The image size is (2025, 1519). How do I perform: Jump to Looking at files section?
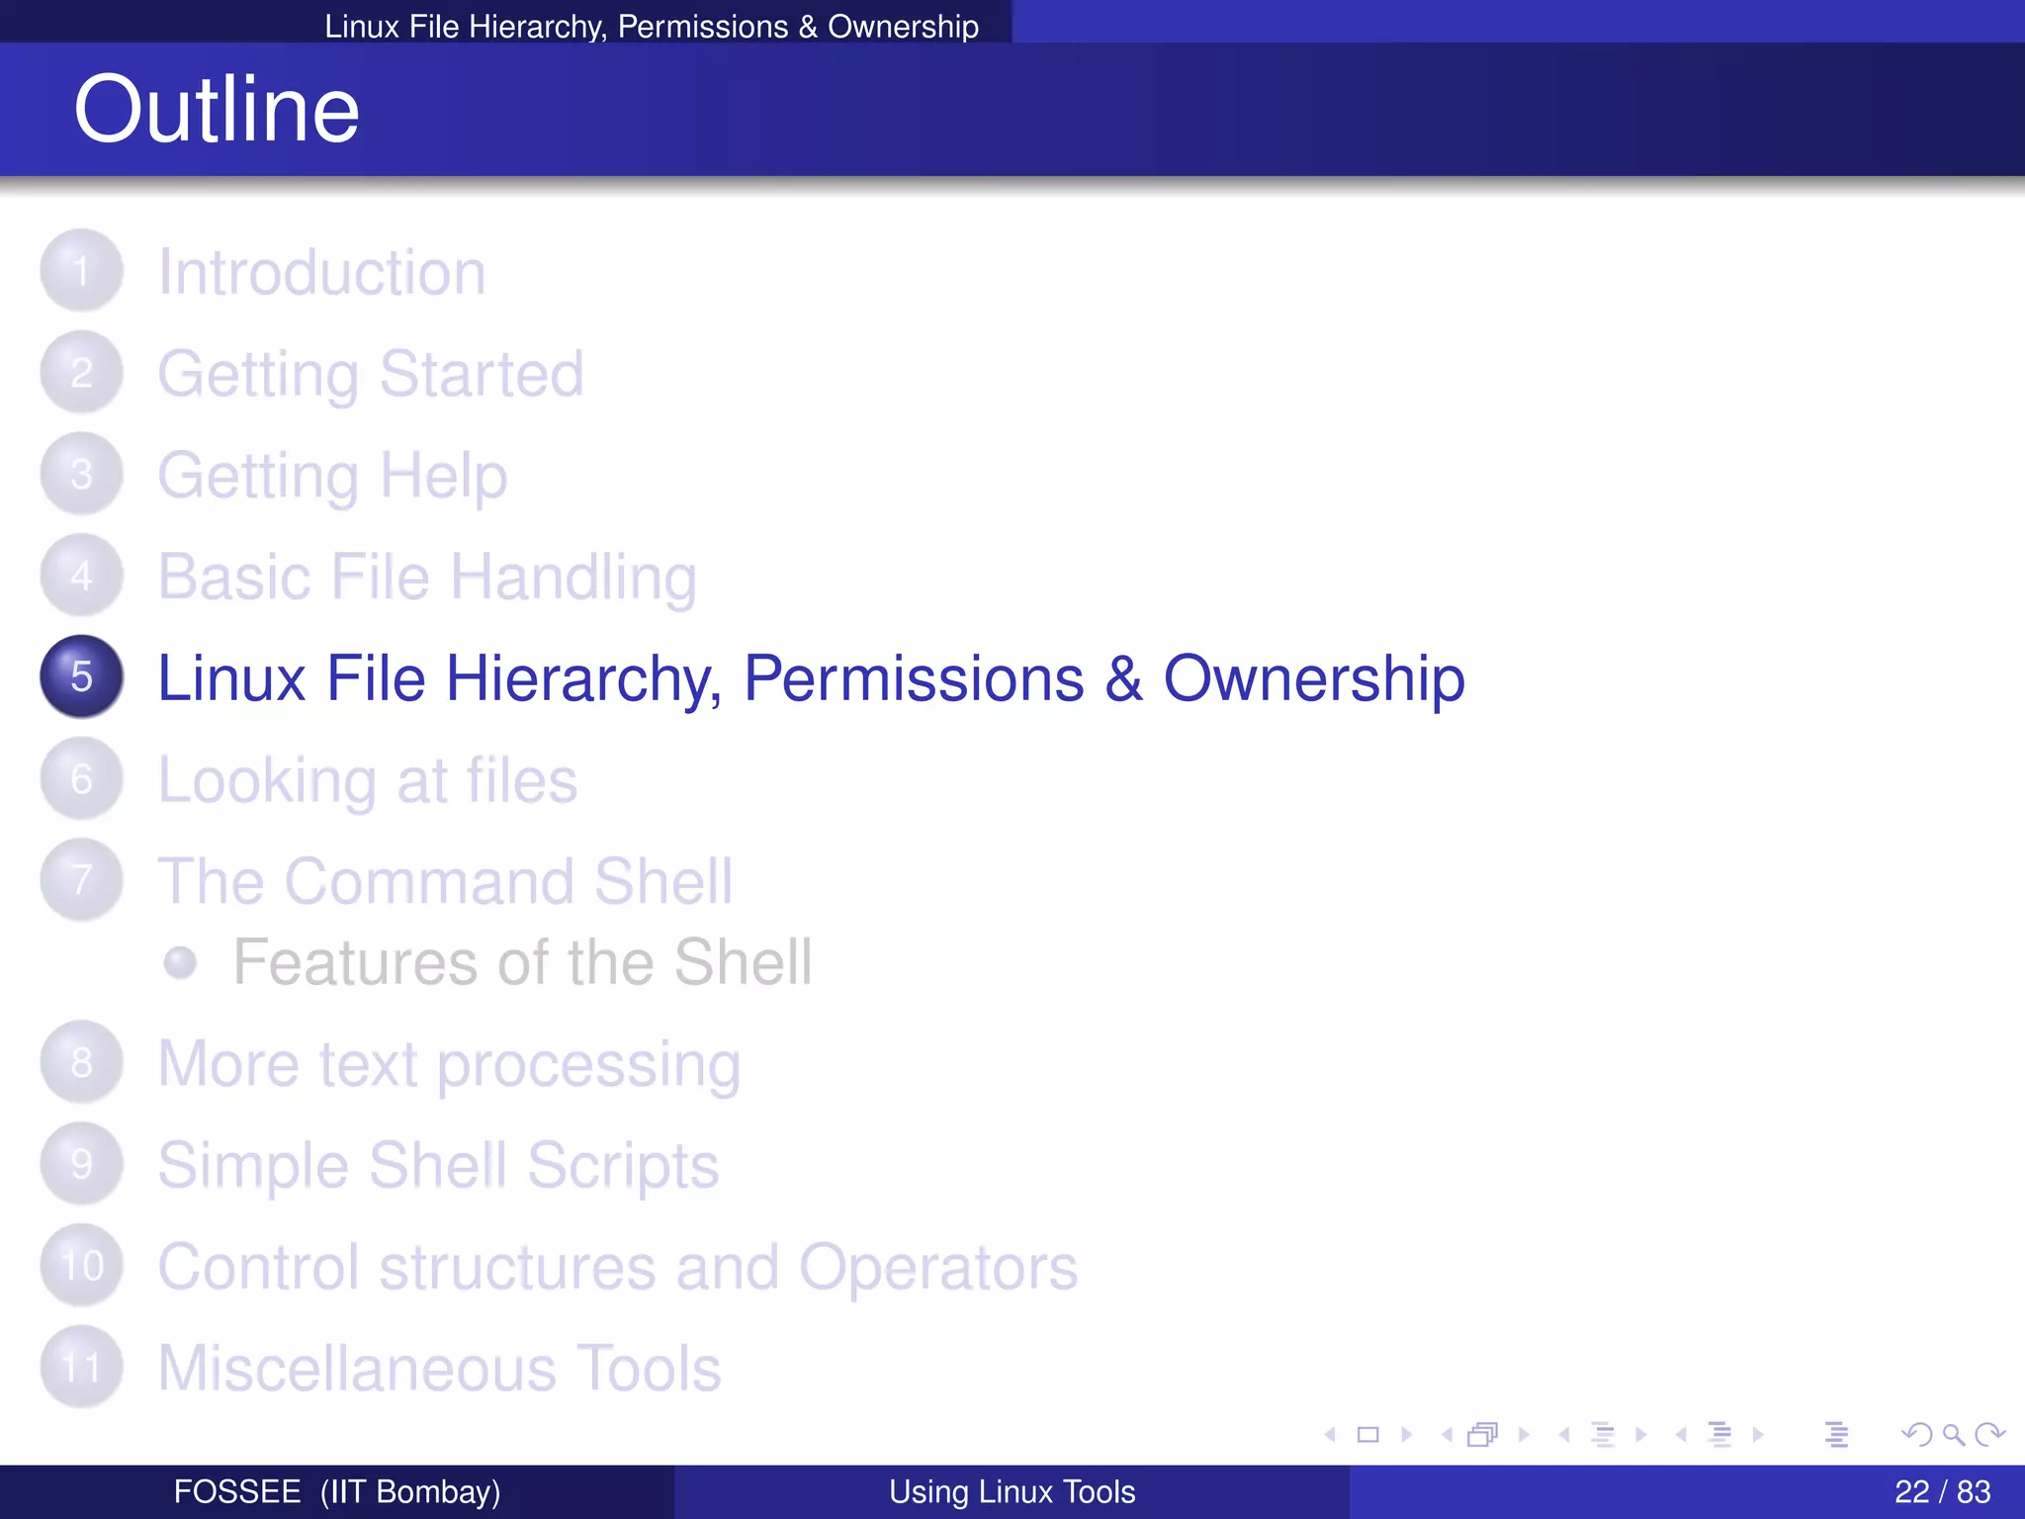tap(368, 781)
